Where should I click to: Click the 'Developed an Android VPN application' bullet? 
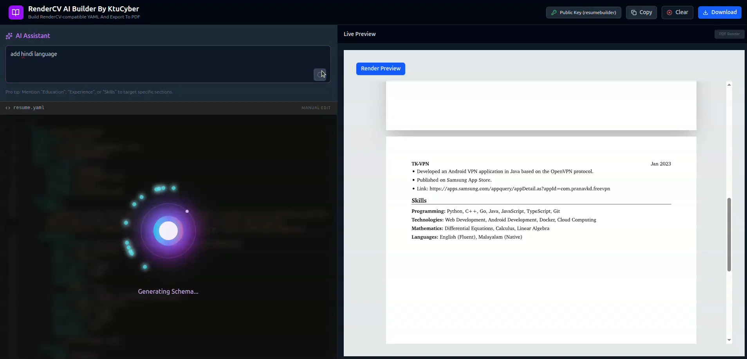pos(505,171)
